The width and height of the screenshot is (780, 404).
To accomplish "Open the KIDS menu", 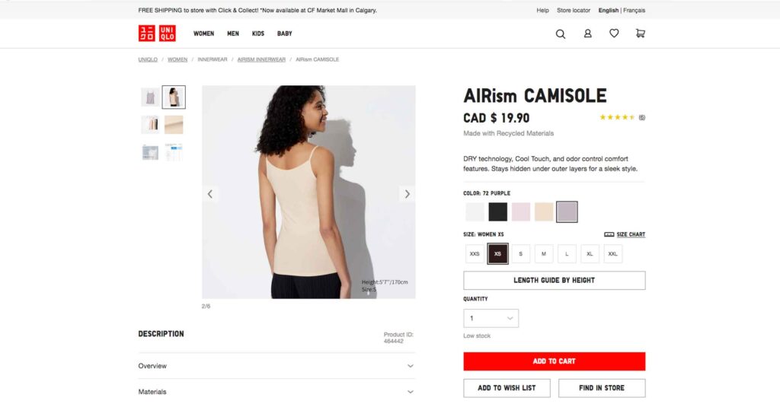I will 257,33.
